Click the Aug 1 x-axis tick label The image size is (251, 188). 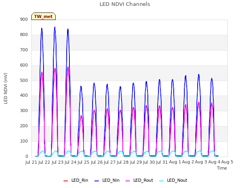tap(175, 162)
